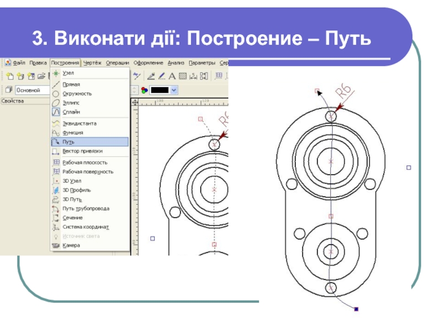Viewport: 442px width, 331px height.
Task: Select the text tool letter A icon
Action: [x=172, y=76]
